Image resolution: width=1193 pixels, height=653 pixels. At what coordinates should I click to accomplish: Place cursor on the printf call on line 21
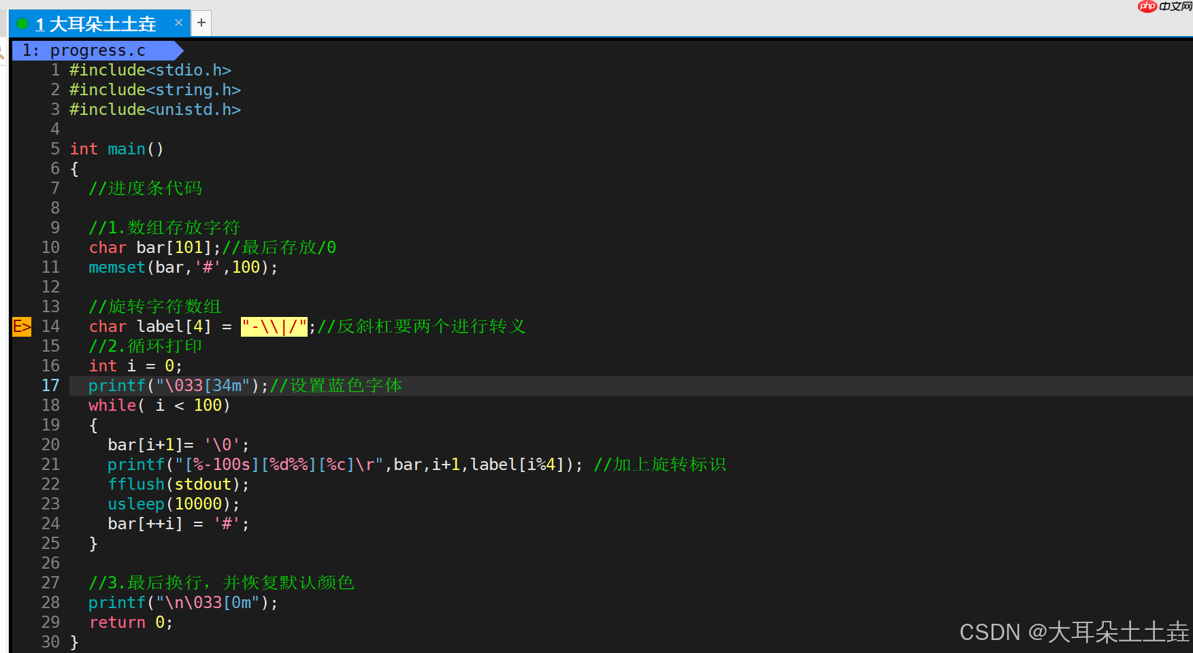click(136, 465)
